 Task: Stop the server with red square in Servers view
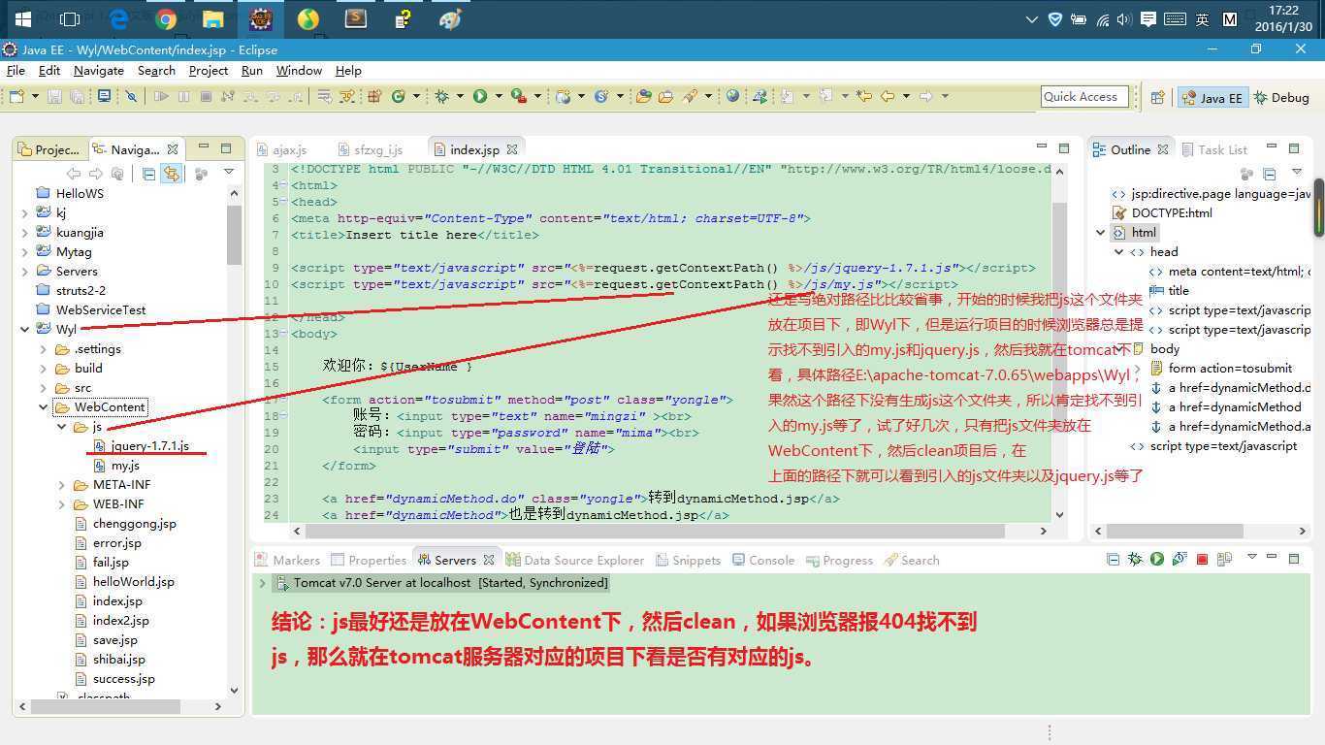(1202, 559)
